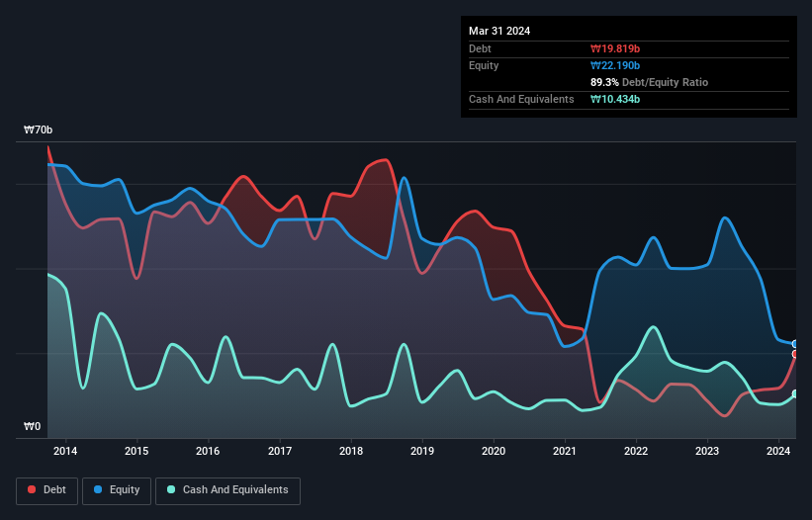Click the 2023 x-axis label

707,451
